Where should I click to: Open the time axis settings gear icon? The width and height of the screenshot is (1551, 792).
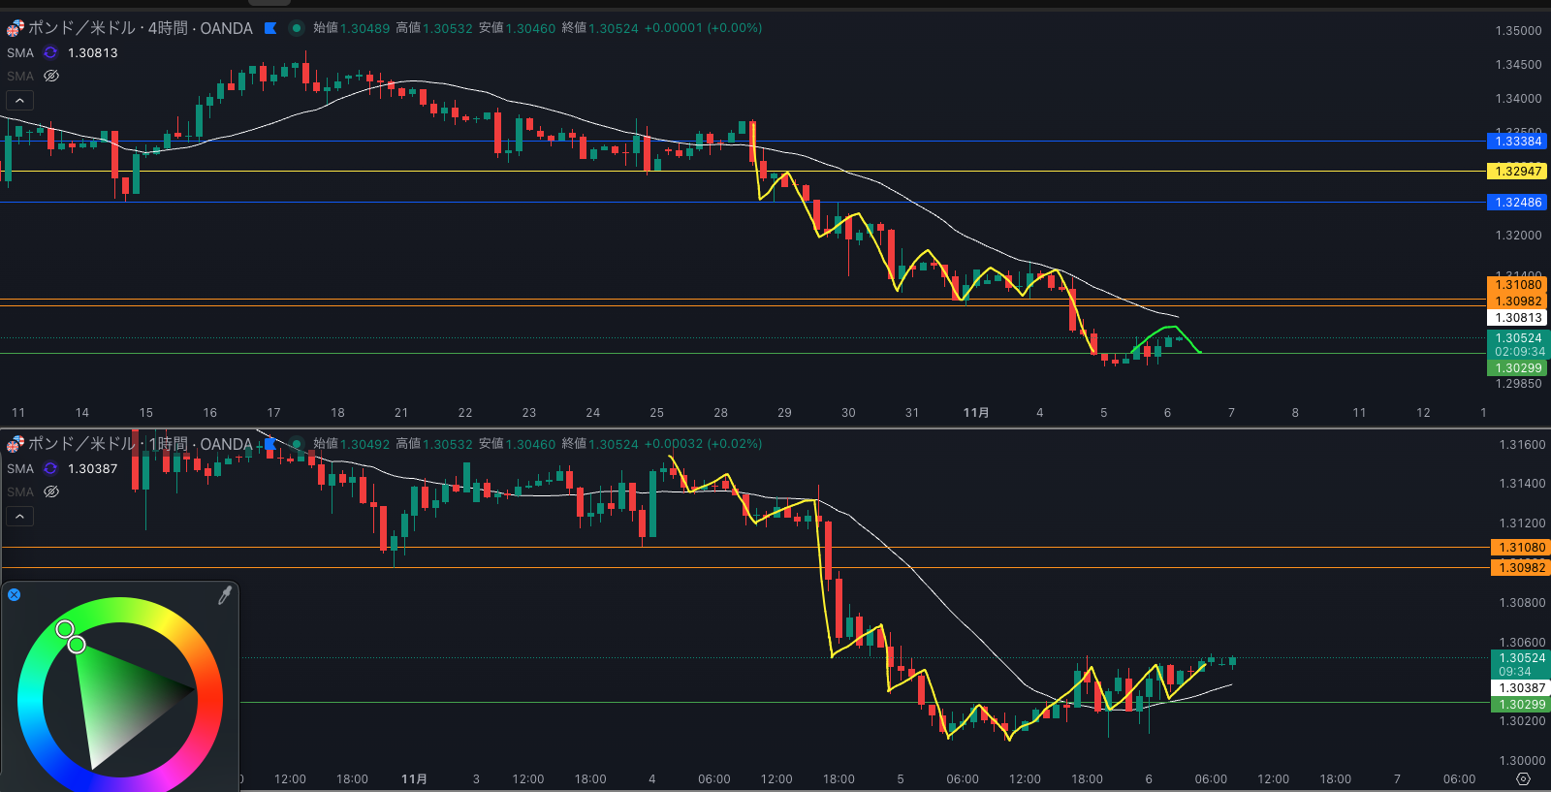click(1523, 779)
